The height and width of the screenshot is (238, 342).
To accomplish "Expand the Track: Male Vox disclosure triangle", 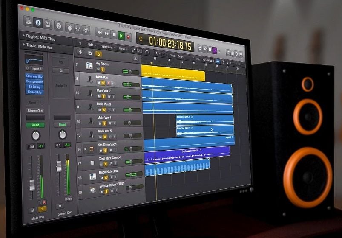I will coord(23,45).
